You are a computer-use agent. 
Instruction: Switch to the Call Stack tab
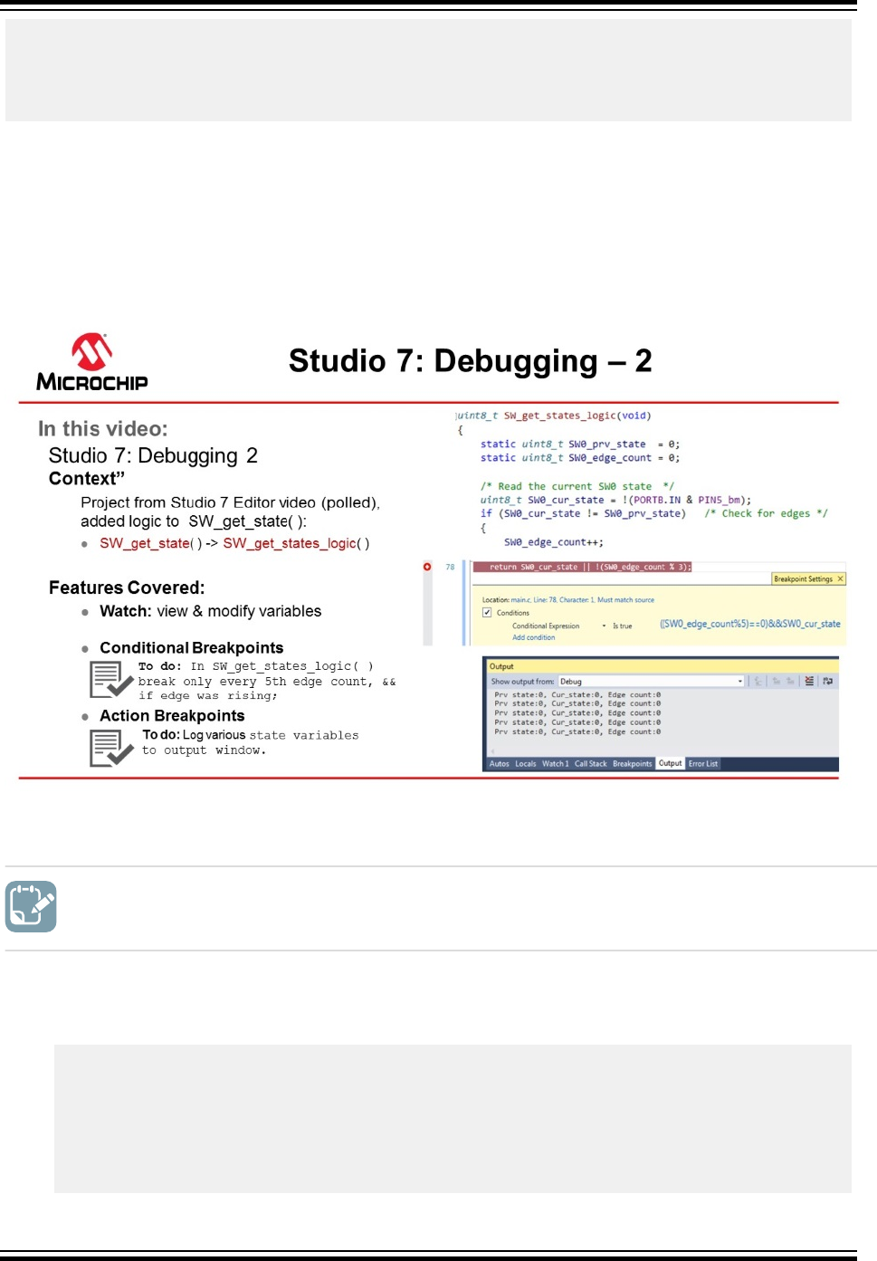[x=591, y=764]
